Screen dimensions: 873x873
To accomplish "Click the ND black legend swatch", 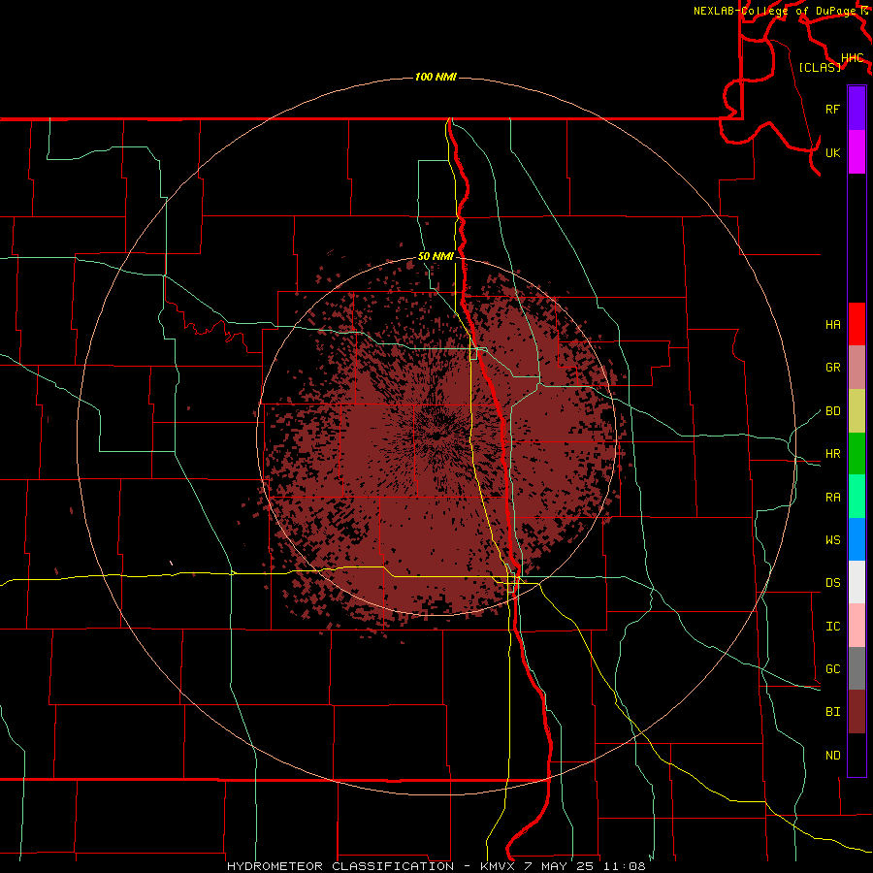I will tap(857, 755).
